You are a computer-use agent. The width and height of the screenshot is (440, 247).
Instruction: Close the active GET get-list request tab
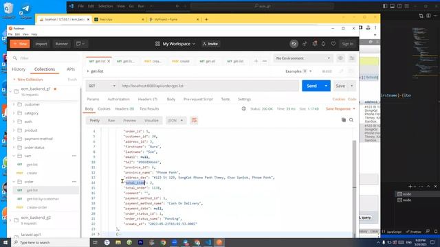[x=109, y=61]
